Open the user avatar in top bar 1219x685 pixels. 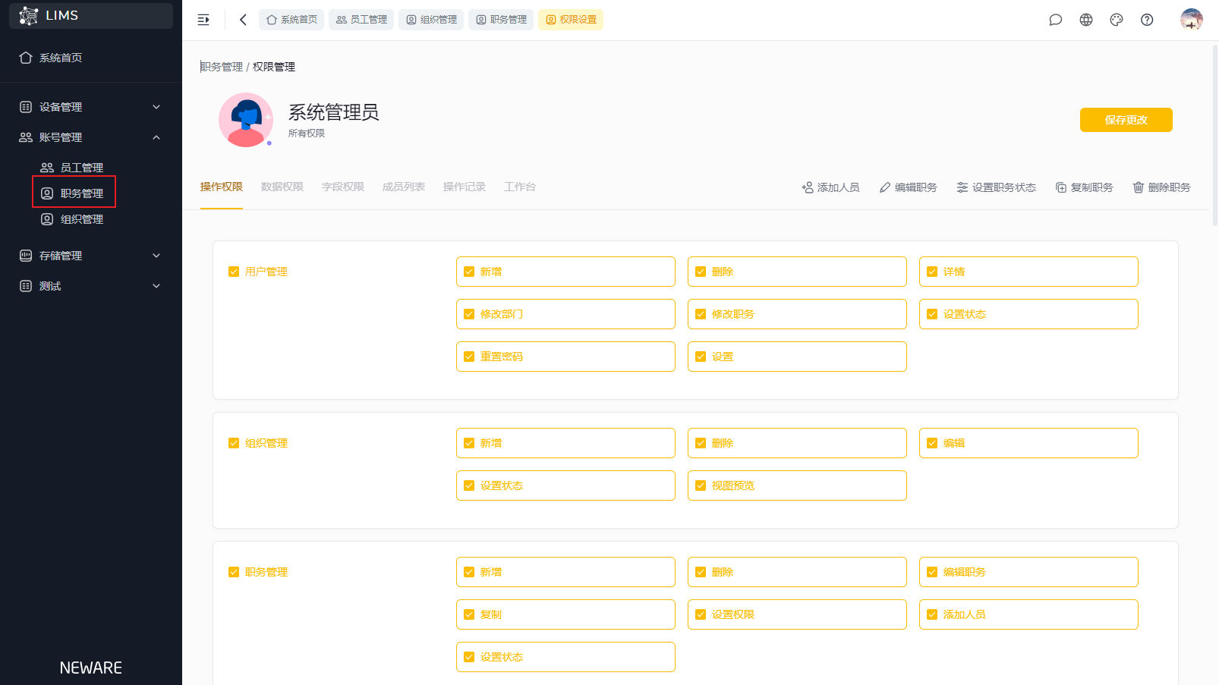click(1192, 20)
